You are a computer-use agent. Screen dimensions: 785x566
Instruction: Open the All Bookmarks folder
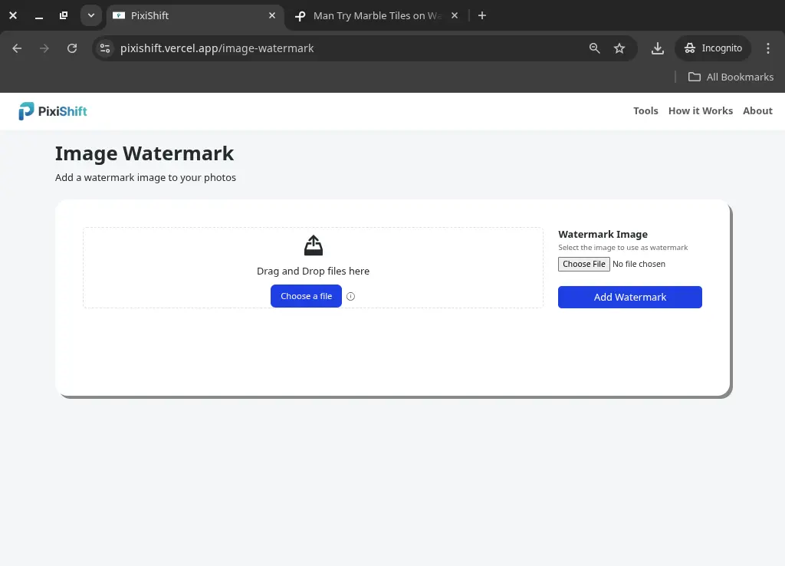(731, 77)
